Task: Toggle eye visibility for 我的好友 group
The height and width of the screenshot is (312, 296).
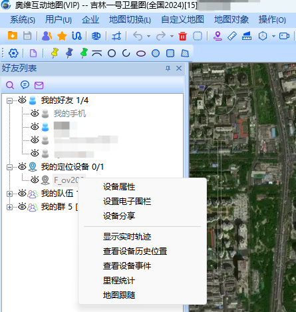Action: 22,100
